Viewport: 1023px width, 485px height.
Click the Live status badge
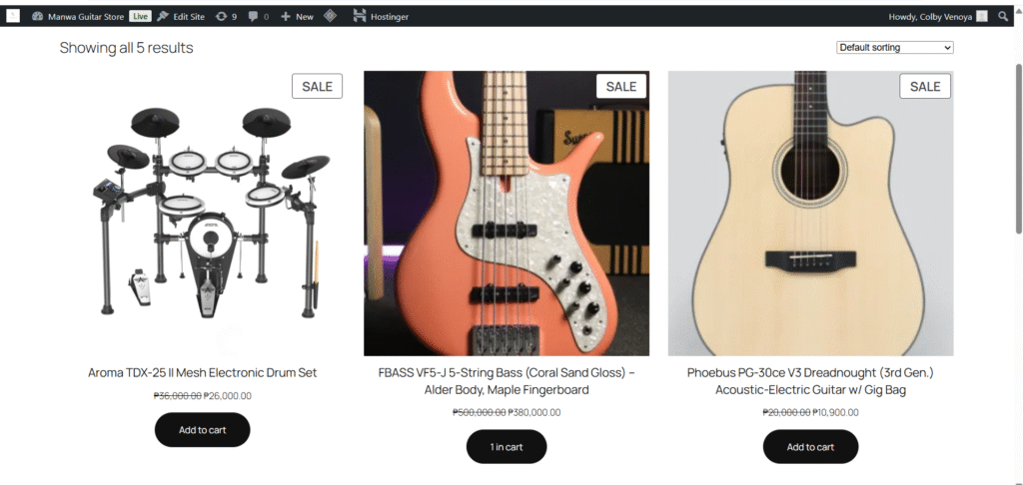pos(140,16)
